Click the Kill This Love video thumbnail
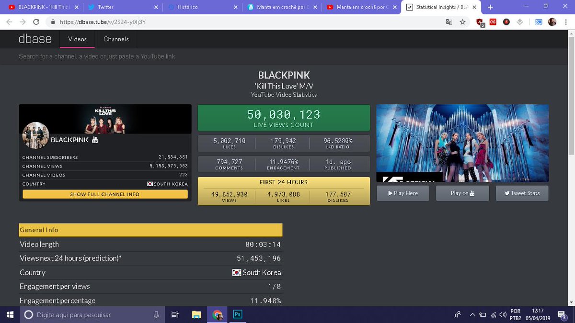Viewport: 575px width, 323px height. point(462,143)
